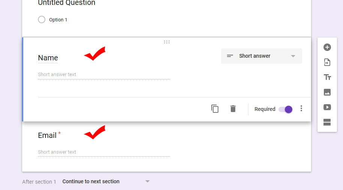Select the Option 1 radio button
Screen dimensions: 343x190
pos(42,19)
